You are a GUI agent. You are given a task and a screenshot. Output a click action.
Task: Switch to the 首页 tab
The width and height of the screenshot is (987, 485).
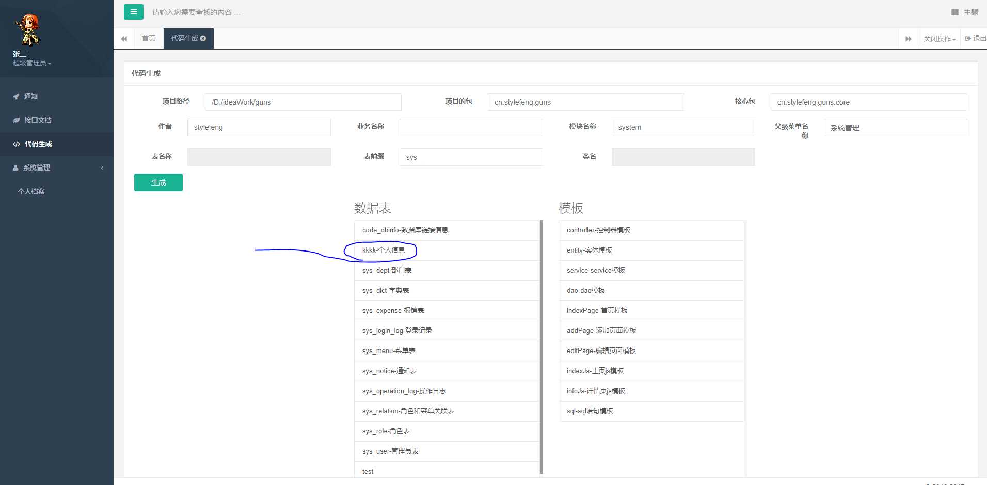(x=149, y=39)
